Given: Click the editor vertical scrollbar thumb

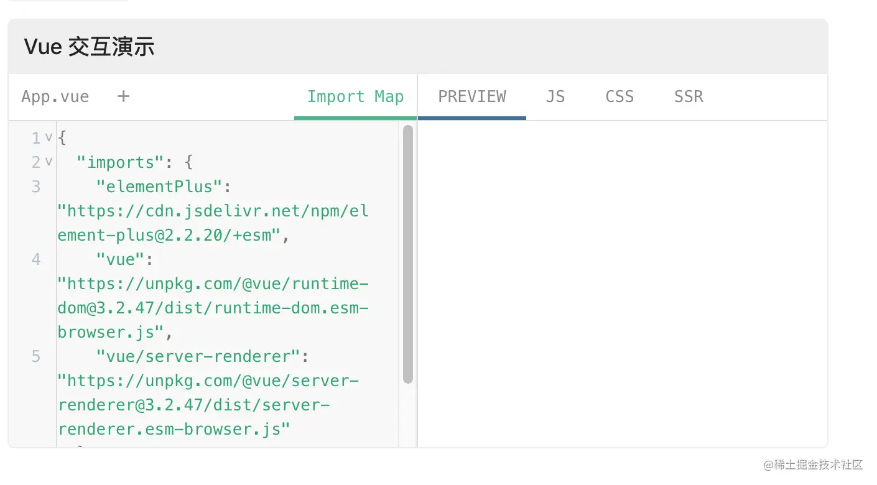Looking at the screenshot, I should 408,254.
